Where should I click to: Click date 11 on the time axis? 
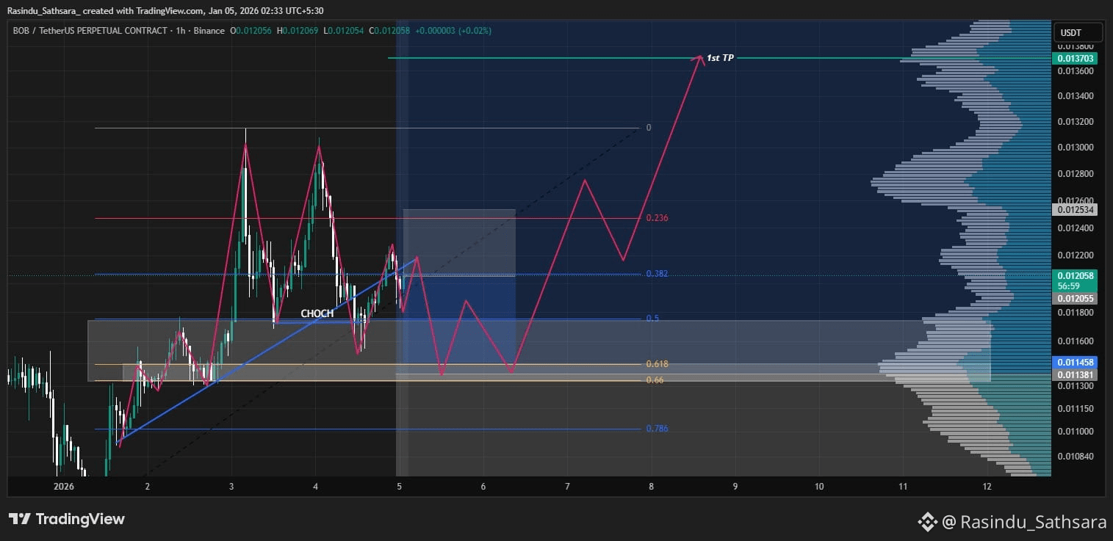point(903,487)
